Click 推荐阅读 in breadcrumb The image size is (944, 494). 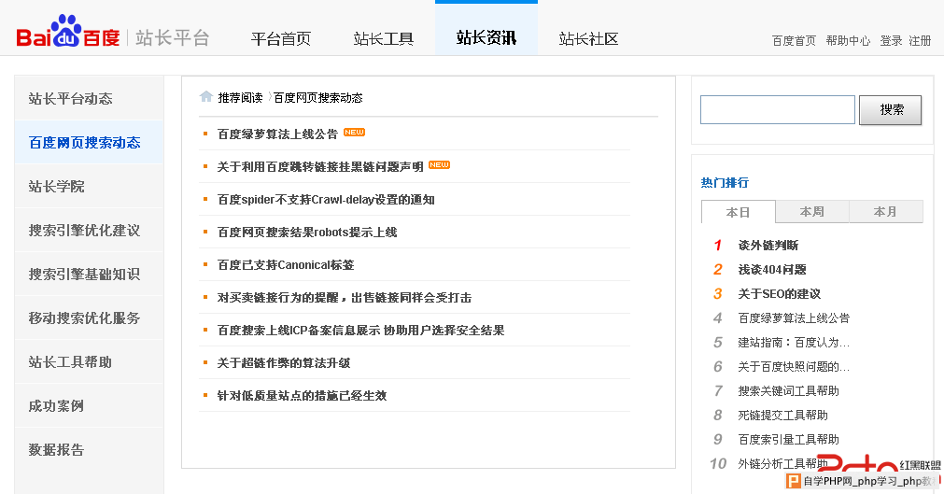(240, 98)
